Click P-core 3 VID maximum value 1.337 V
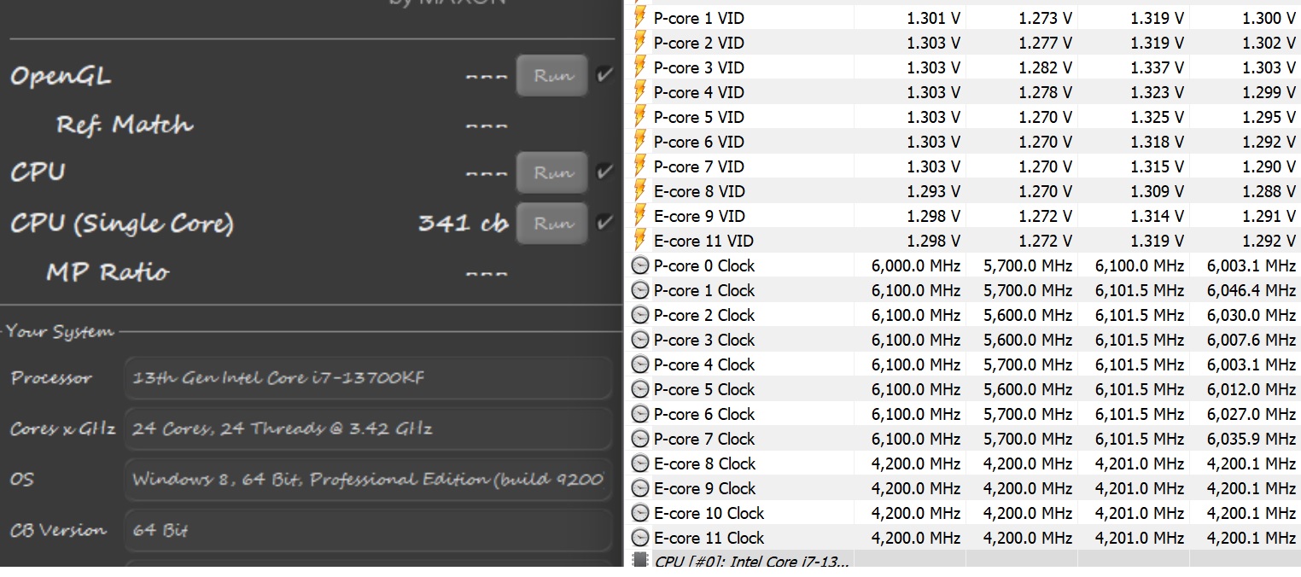This screenshot has height=577, width=1301. 1157,67
